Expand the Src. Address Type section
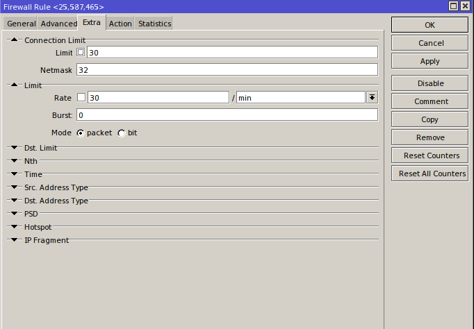474x329 pixels. click(14, 187)
